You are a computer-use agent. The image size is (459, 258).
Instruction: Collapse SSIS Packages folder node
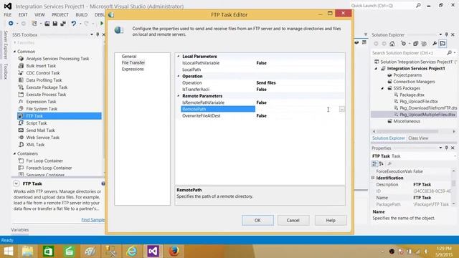[382, 88]
